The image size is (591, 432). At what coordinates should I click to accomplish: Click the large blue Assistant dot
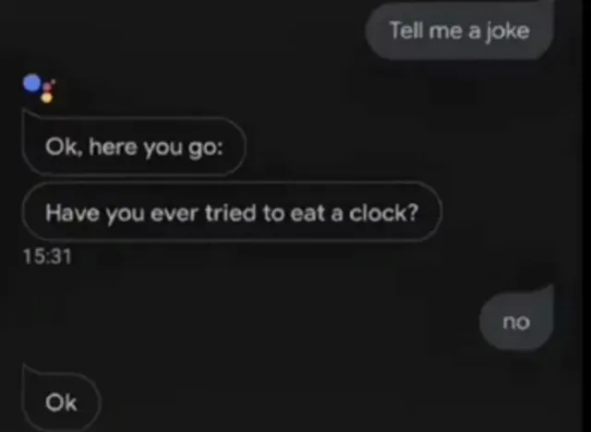pos(32,83)
